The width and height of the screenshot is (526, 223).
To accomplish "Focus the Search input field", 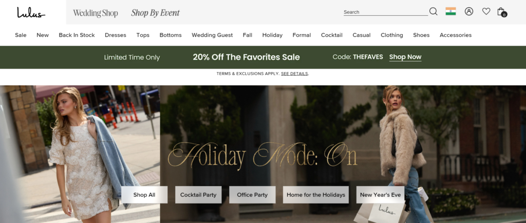I will (386, 12).
